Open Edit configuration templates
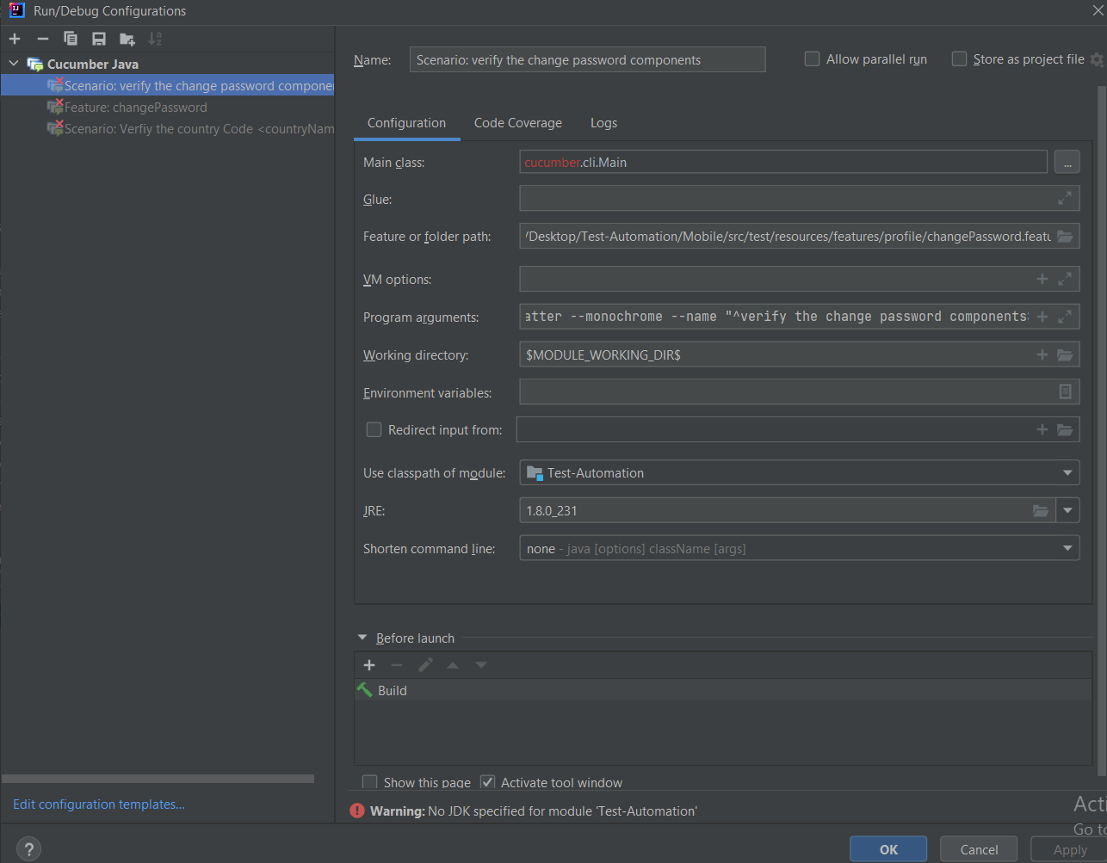1107x863 pixels. (x=98, y=804)
